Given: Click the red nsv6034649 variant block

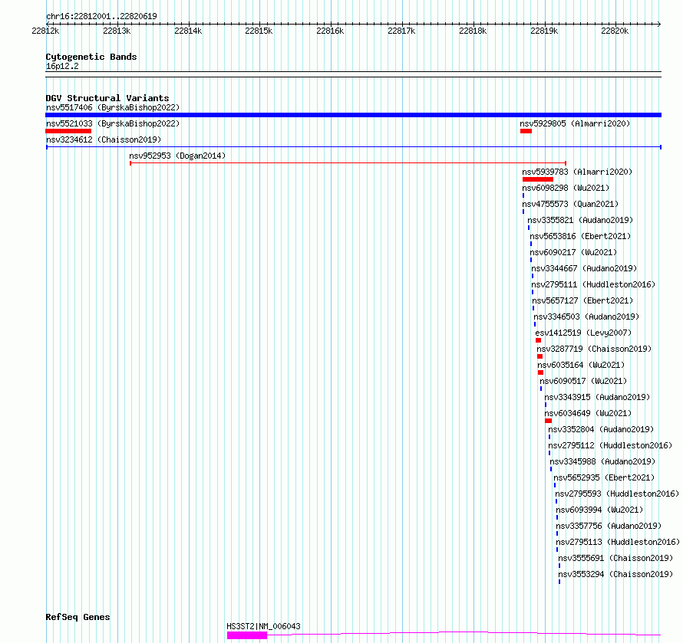Looking at the screenshot, I should click(x=549, y=421).
